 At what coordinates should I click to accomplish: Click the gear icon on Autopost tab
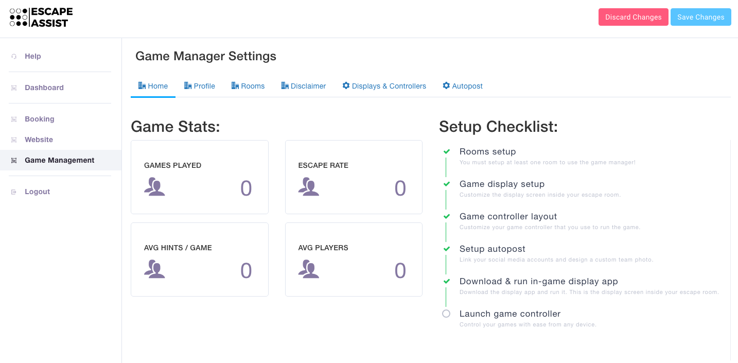446,85
